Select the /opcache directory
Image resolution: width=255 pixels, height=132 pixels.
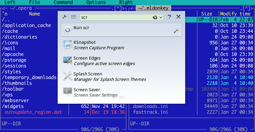click(x=13, y=54)
